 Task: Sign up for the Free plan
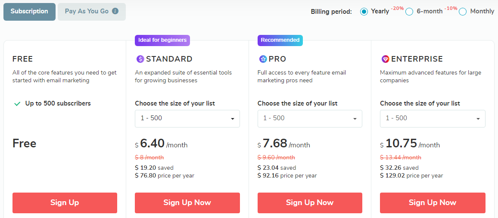tap(65, 203)
